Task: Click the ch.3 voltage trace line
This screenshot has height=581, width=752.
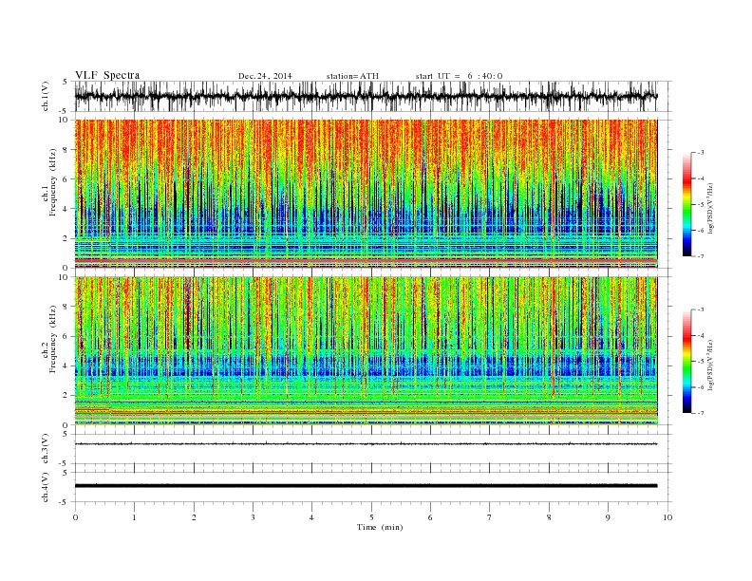Action: click(366, 444)
